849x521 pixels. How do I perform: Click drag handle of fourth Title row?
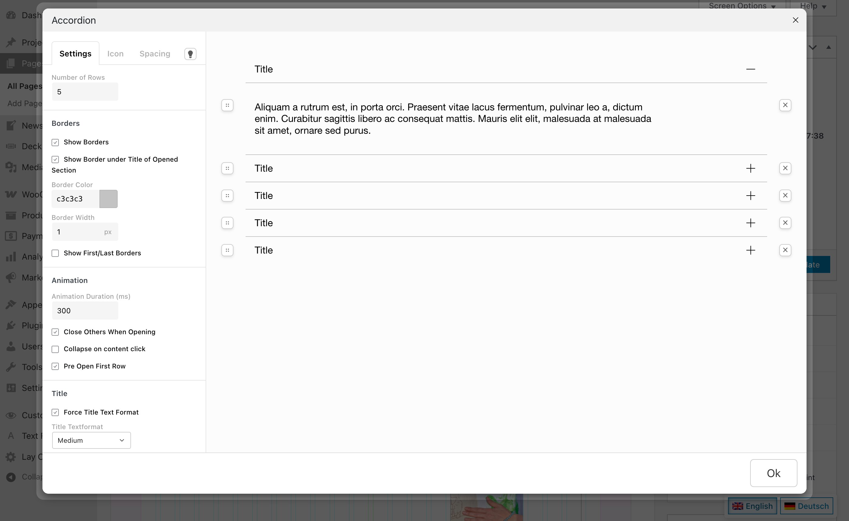pos(227,223)
